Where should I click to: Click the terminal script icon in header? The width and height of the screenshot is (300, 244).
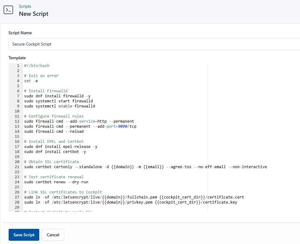pos(8,10)
